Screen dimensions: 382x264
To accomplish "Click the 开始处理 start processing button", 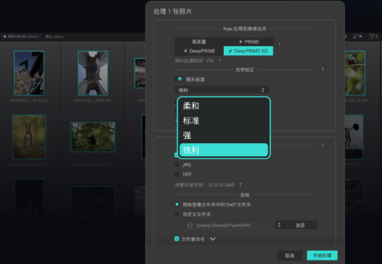I will coord(322,255).
